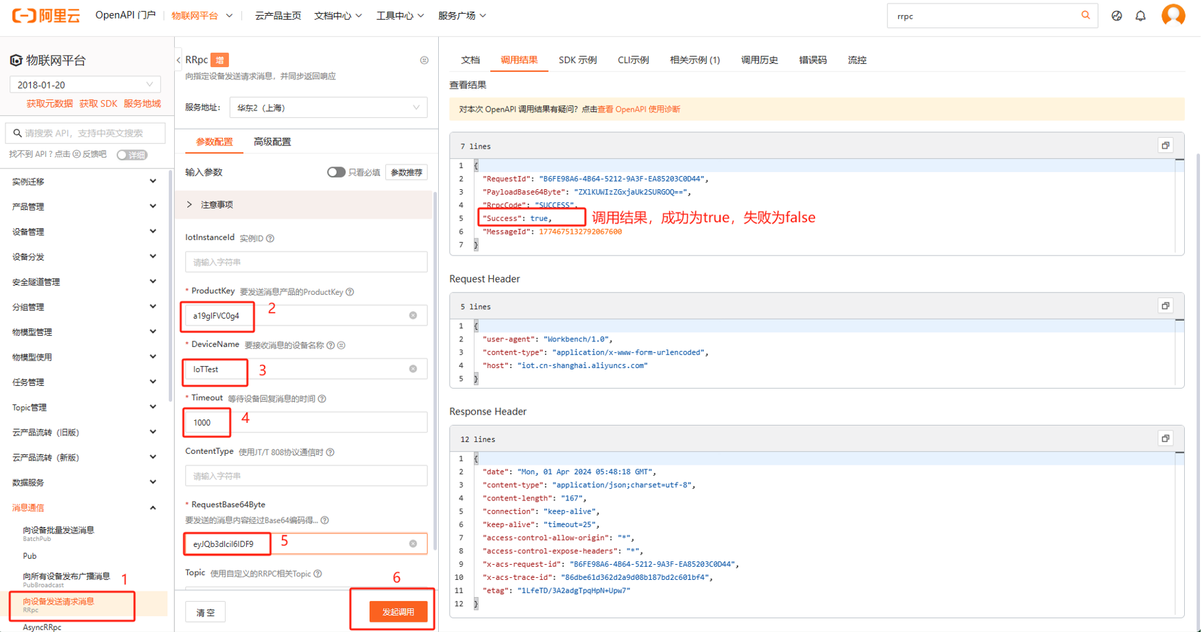Click the 参数推荐 button
1202x632 pixels.
[407, 172]
